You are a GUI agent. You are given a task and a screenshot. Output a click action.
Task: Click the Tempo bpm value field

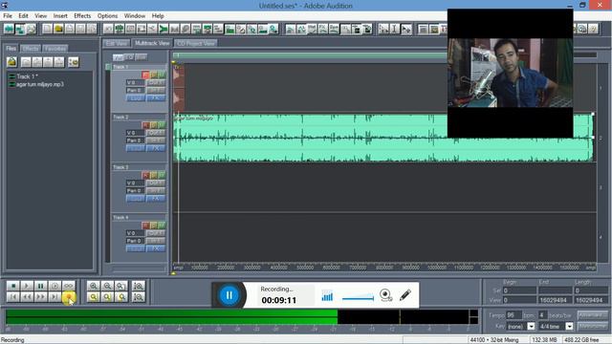click(x=514, y=315)
